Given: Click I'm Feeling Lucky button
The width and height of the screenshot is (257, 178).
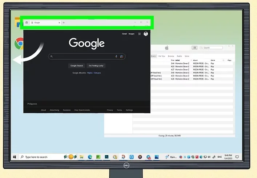Looking at the screenshot, I should coord(96,66).
